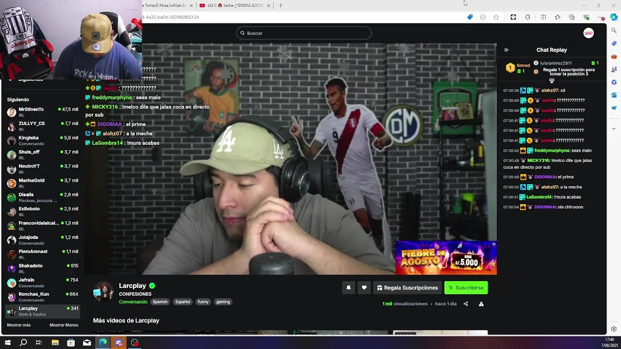This screenshot has width=621, height=349.
Task: Open a new browser tab
Action: click(280, 5)
